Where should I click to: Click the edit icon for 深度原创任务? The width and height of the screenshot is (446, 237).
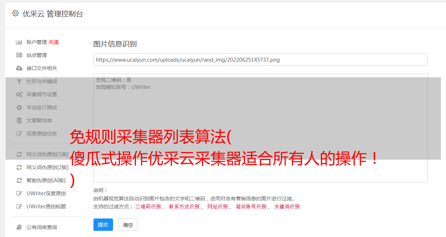coord(19,134)
